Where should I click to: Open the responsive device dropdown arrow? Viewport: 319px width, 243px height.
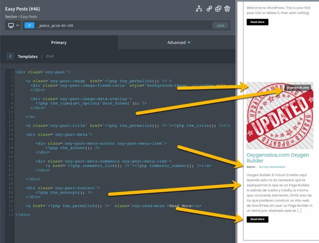click(17, 25)
